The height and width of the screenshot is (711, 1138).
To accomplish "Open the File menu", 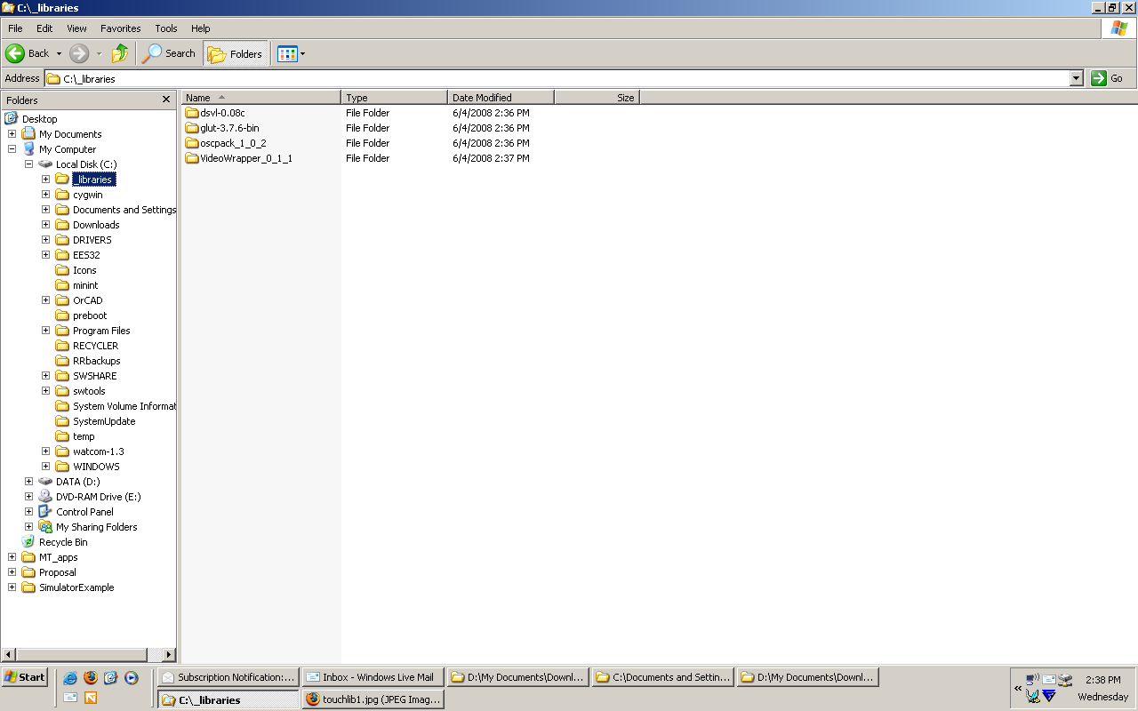I will point(15,28).
